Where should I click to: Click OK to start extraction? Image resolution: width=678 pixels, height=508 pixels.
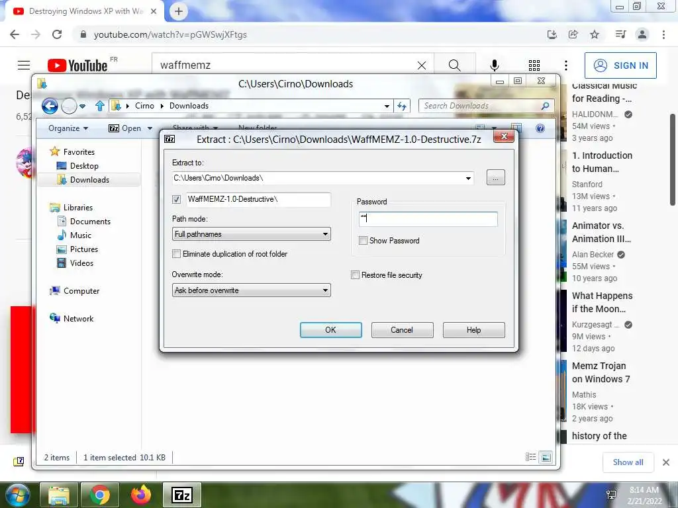click(x=331, y=330)
